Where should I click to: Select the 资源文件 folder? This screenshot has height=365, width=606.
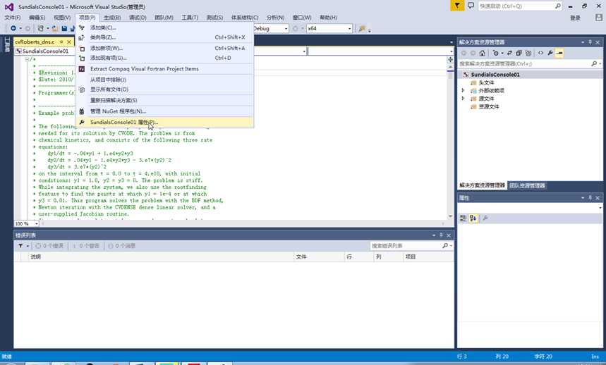tap(489, 107)
